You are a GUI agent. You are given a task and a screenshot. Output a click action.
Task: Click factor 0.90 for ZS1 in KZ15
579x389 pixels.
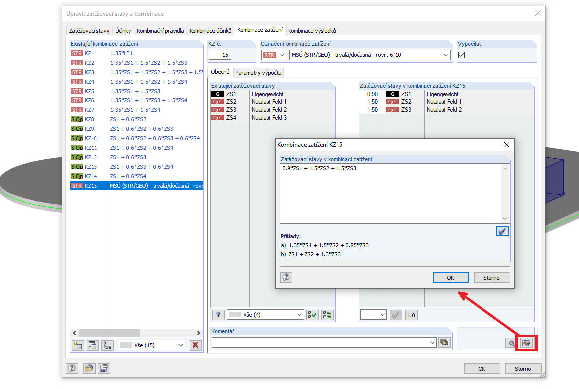[372, 94]
